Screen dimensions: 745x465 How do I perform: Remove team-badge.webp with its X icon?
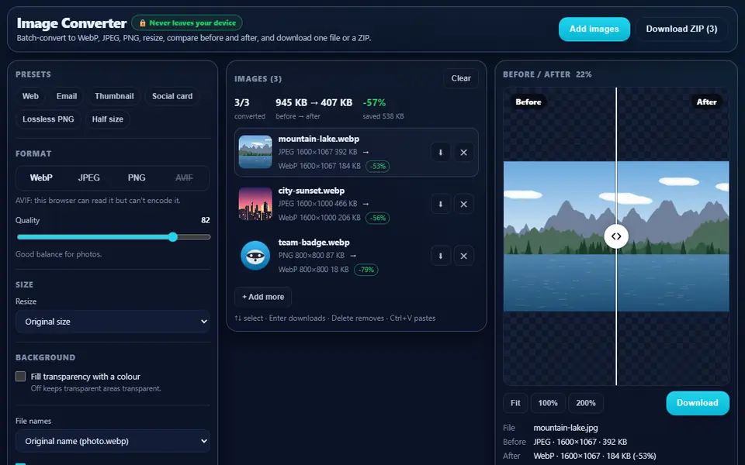464,256
